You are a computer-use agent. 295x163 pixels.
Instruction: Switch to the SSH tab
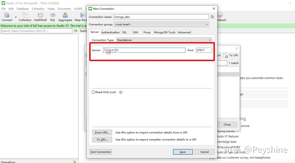point(136,32)
